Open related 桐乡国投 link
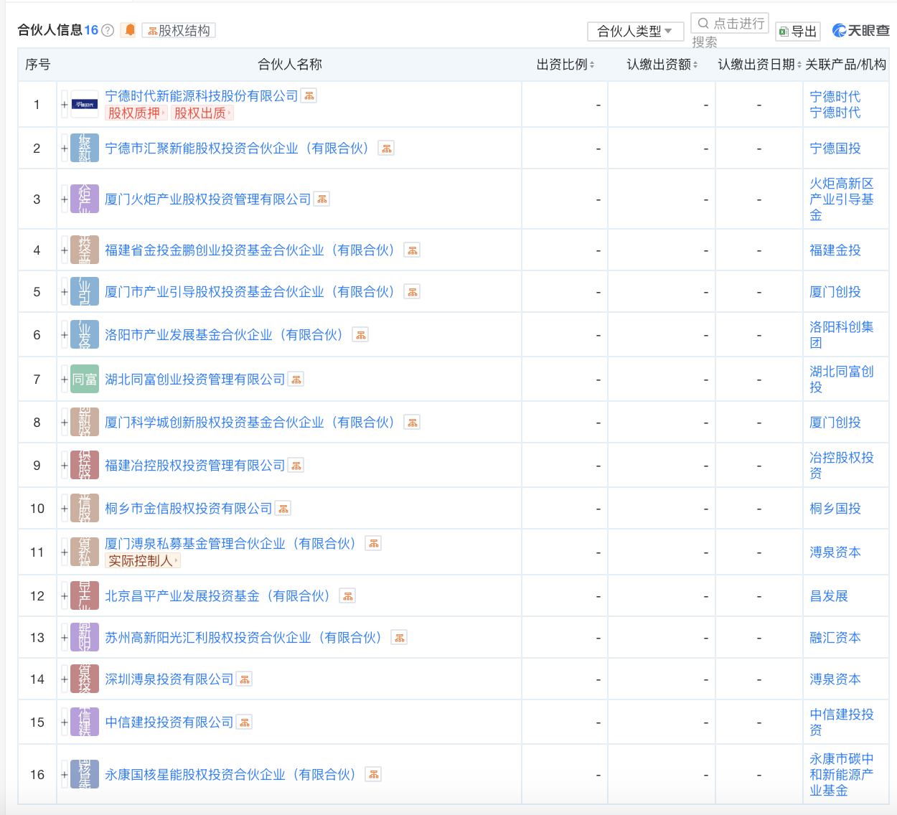The height and width of the screenshot is (815, 897). pos(835,509)
